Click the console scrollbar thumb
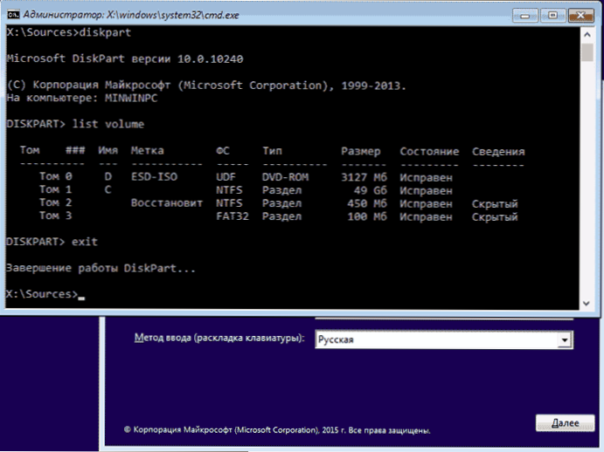Screen dimensions: 604x452 click(587, 52)
